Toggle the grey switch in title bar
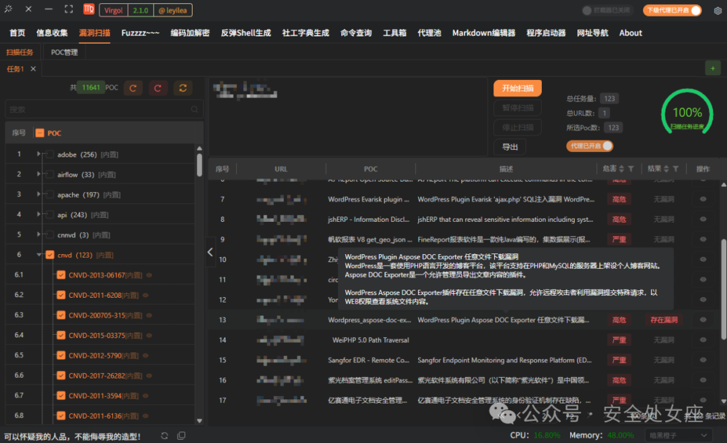727x443 pixels. (x=607, y=10)
